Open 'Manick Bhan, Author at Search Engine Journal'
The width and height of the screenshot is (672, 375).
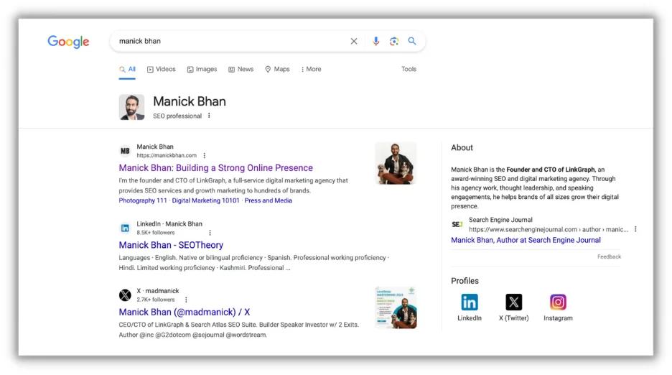(x=526, y=240)
